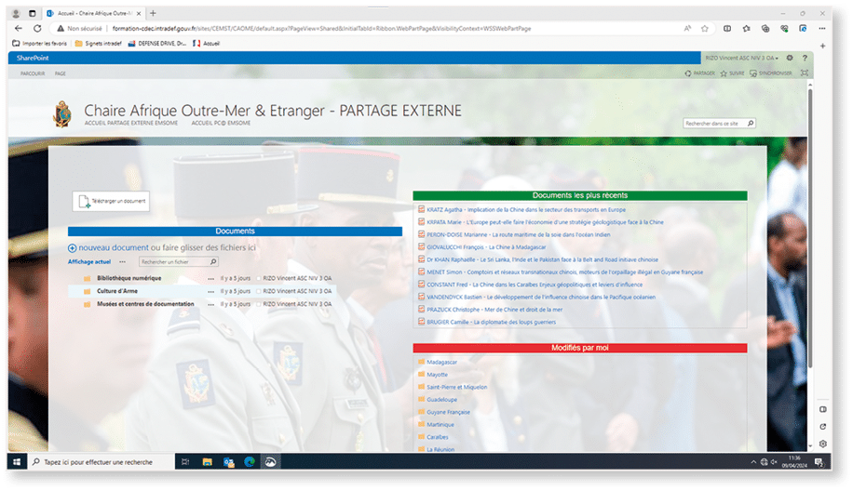Expand the ellipsis menu next to Affichage actuel
This screenshot has width=853, height=491.
click(x=121, y=262)
